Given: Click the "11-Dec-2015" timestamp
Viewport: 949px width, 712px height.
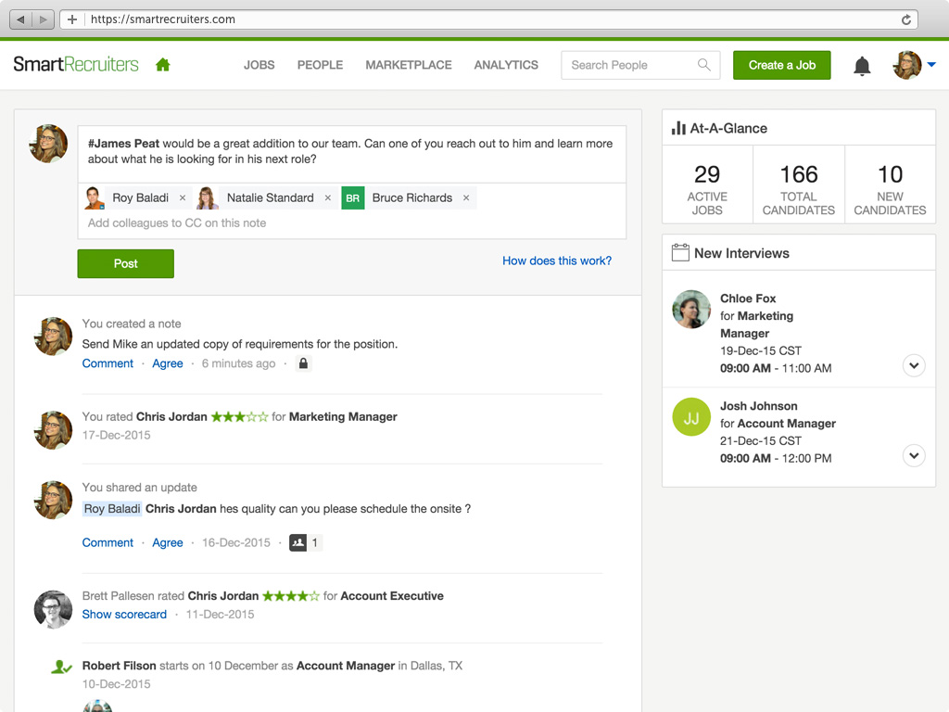Looking at the screenshot, I should point(221,615).
